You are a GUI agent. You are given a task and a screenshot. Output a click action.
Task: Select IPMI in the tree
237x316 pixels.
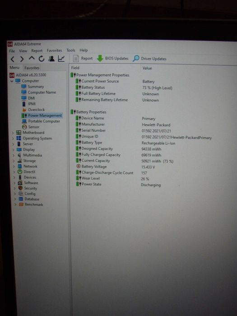(x=29, y=104)
